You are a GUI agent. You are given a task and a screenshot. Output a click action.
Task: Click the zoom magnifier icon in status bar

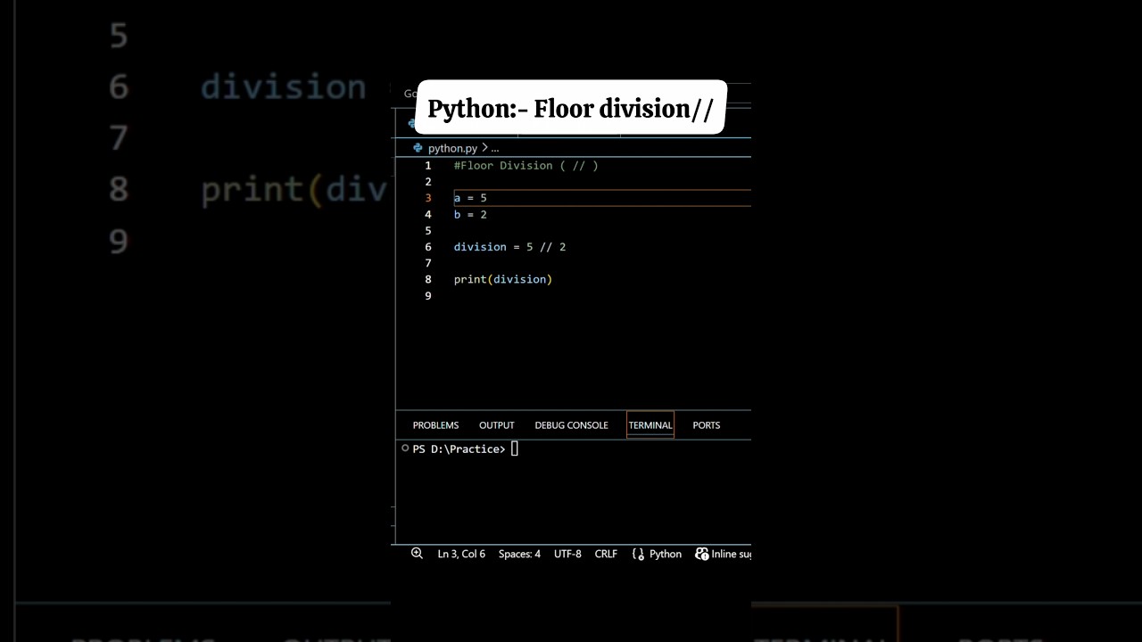point(417,554)
